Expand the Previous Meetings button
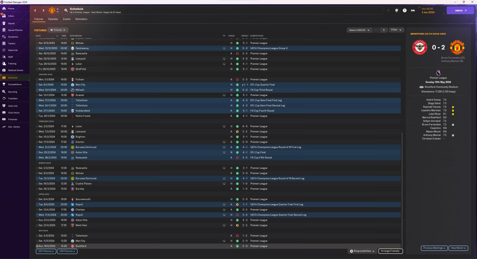This screenshot has height=259, width=477. pyautogui.click(x=434, y=248)
